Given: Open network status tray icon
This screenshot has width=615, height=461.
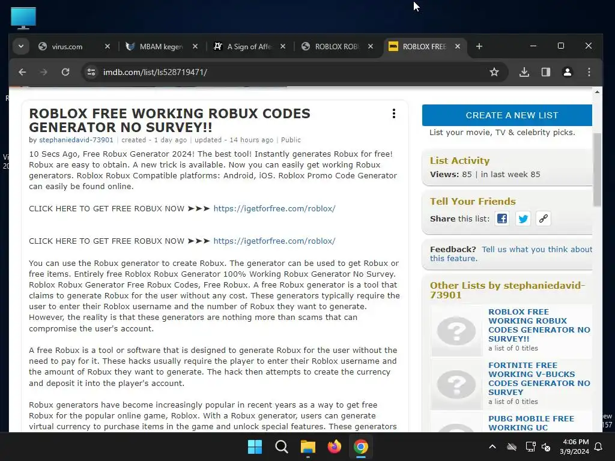Looking at the screenshot, I should (x=530, y=447).
